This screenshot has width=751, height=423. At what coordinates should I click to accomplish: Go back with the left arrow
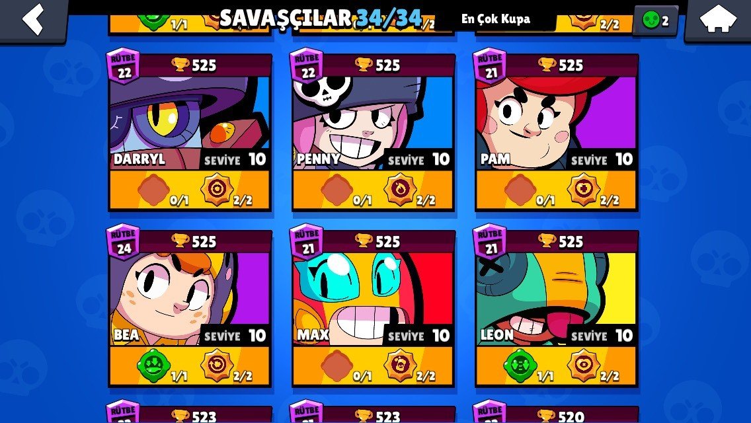(x=32, y=19)
